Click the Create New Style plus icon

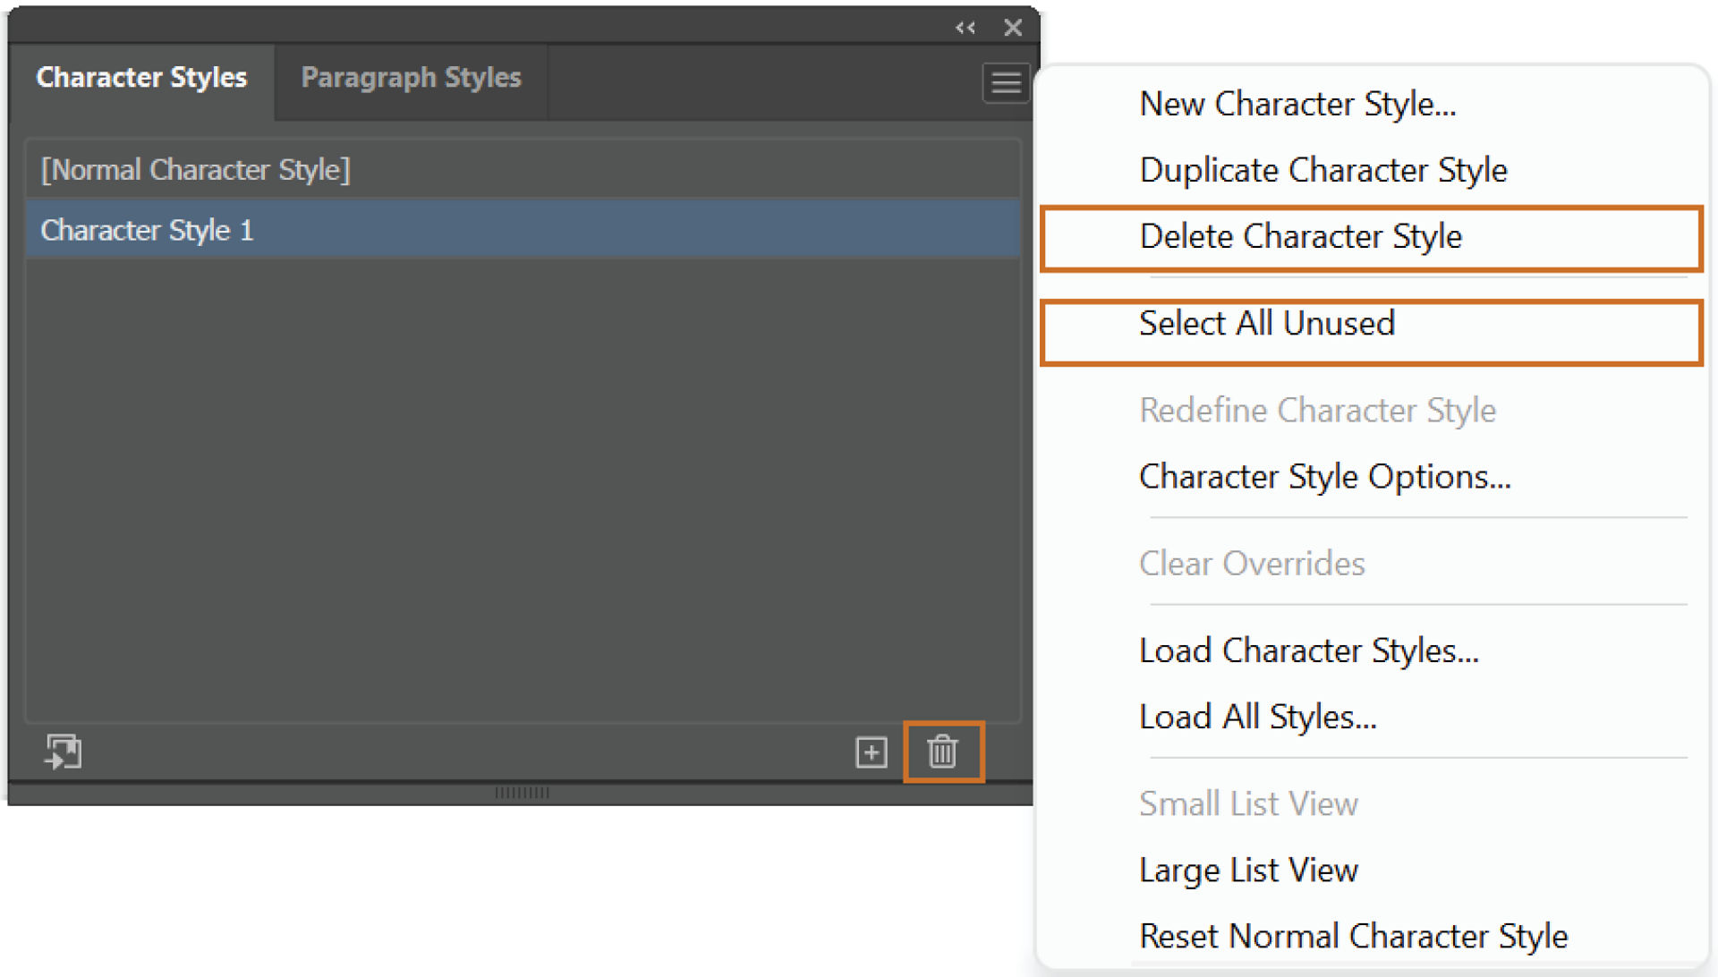coord(869,752)
